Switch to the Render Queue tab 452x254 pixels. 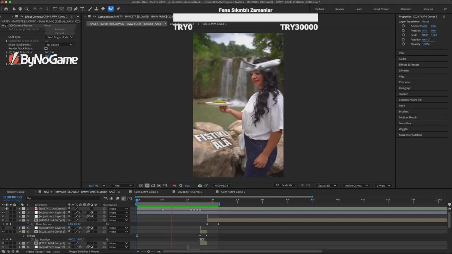(16, 192)
